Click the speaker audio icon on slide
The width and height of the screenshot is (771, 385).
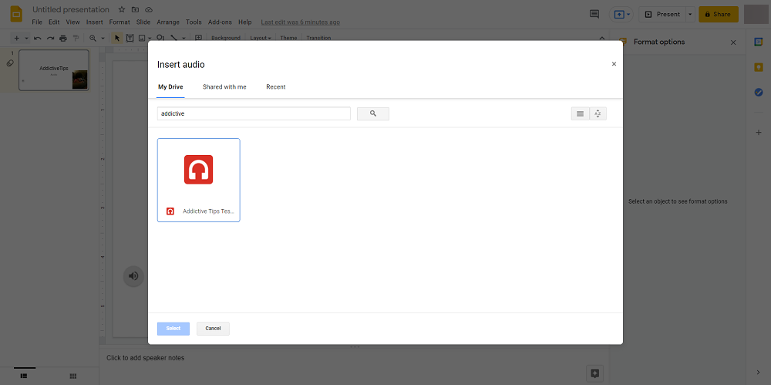point(133,275)
